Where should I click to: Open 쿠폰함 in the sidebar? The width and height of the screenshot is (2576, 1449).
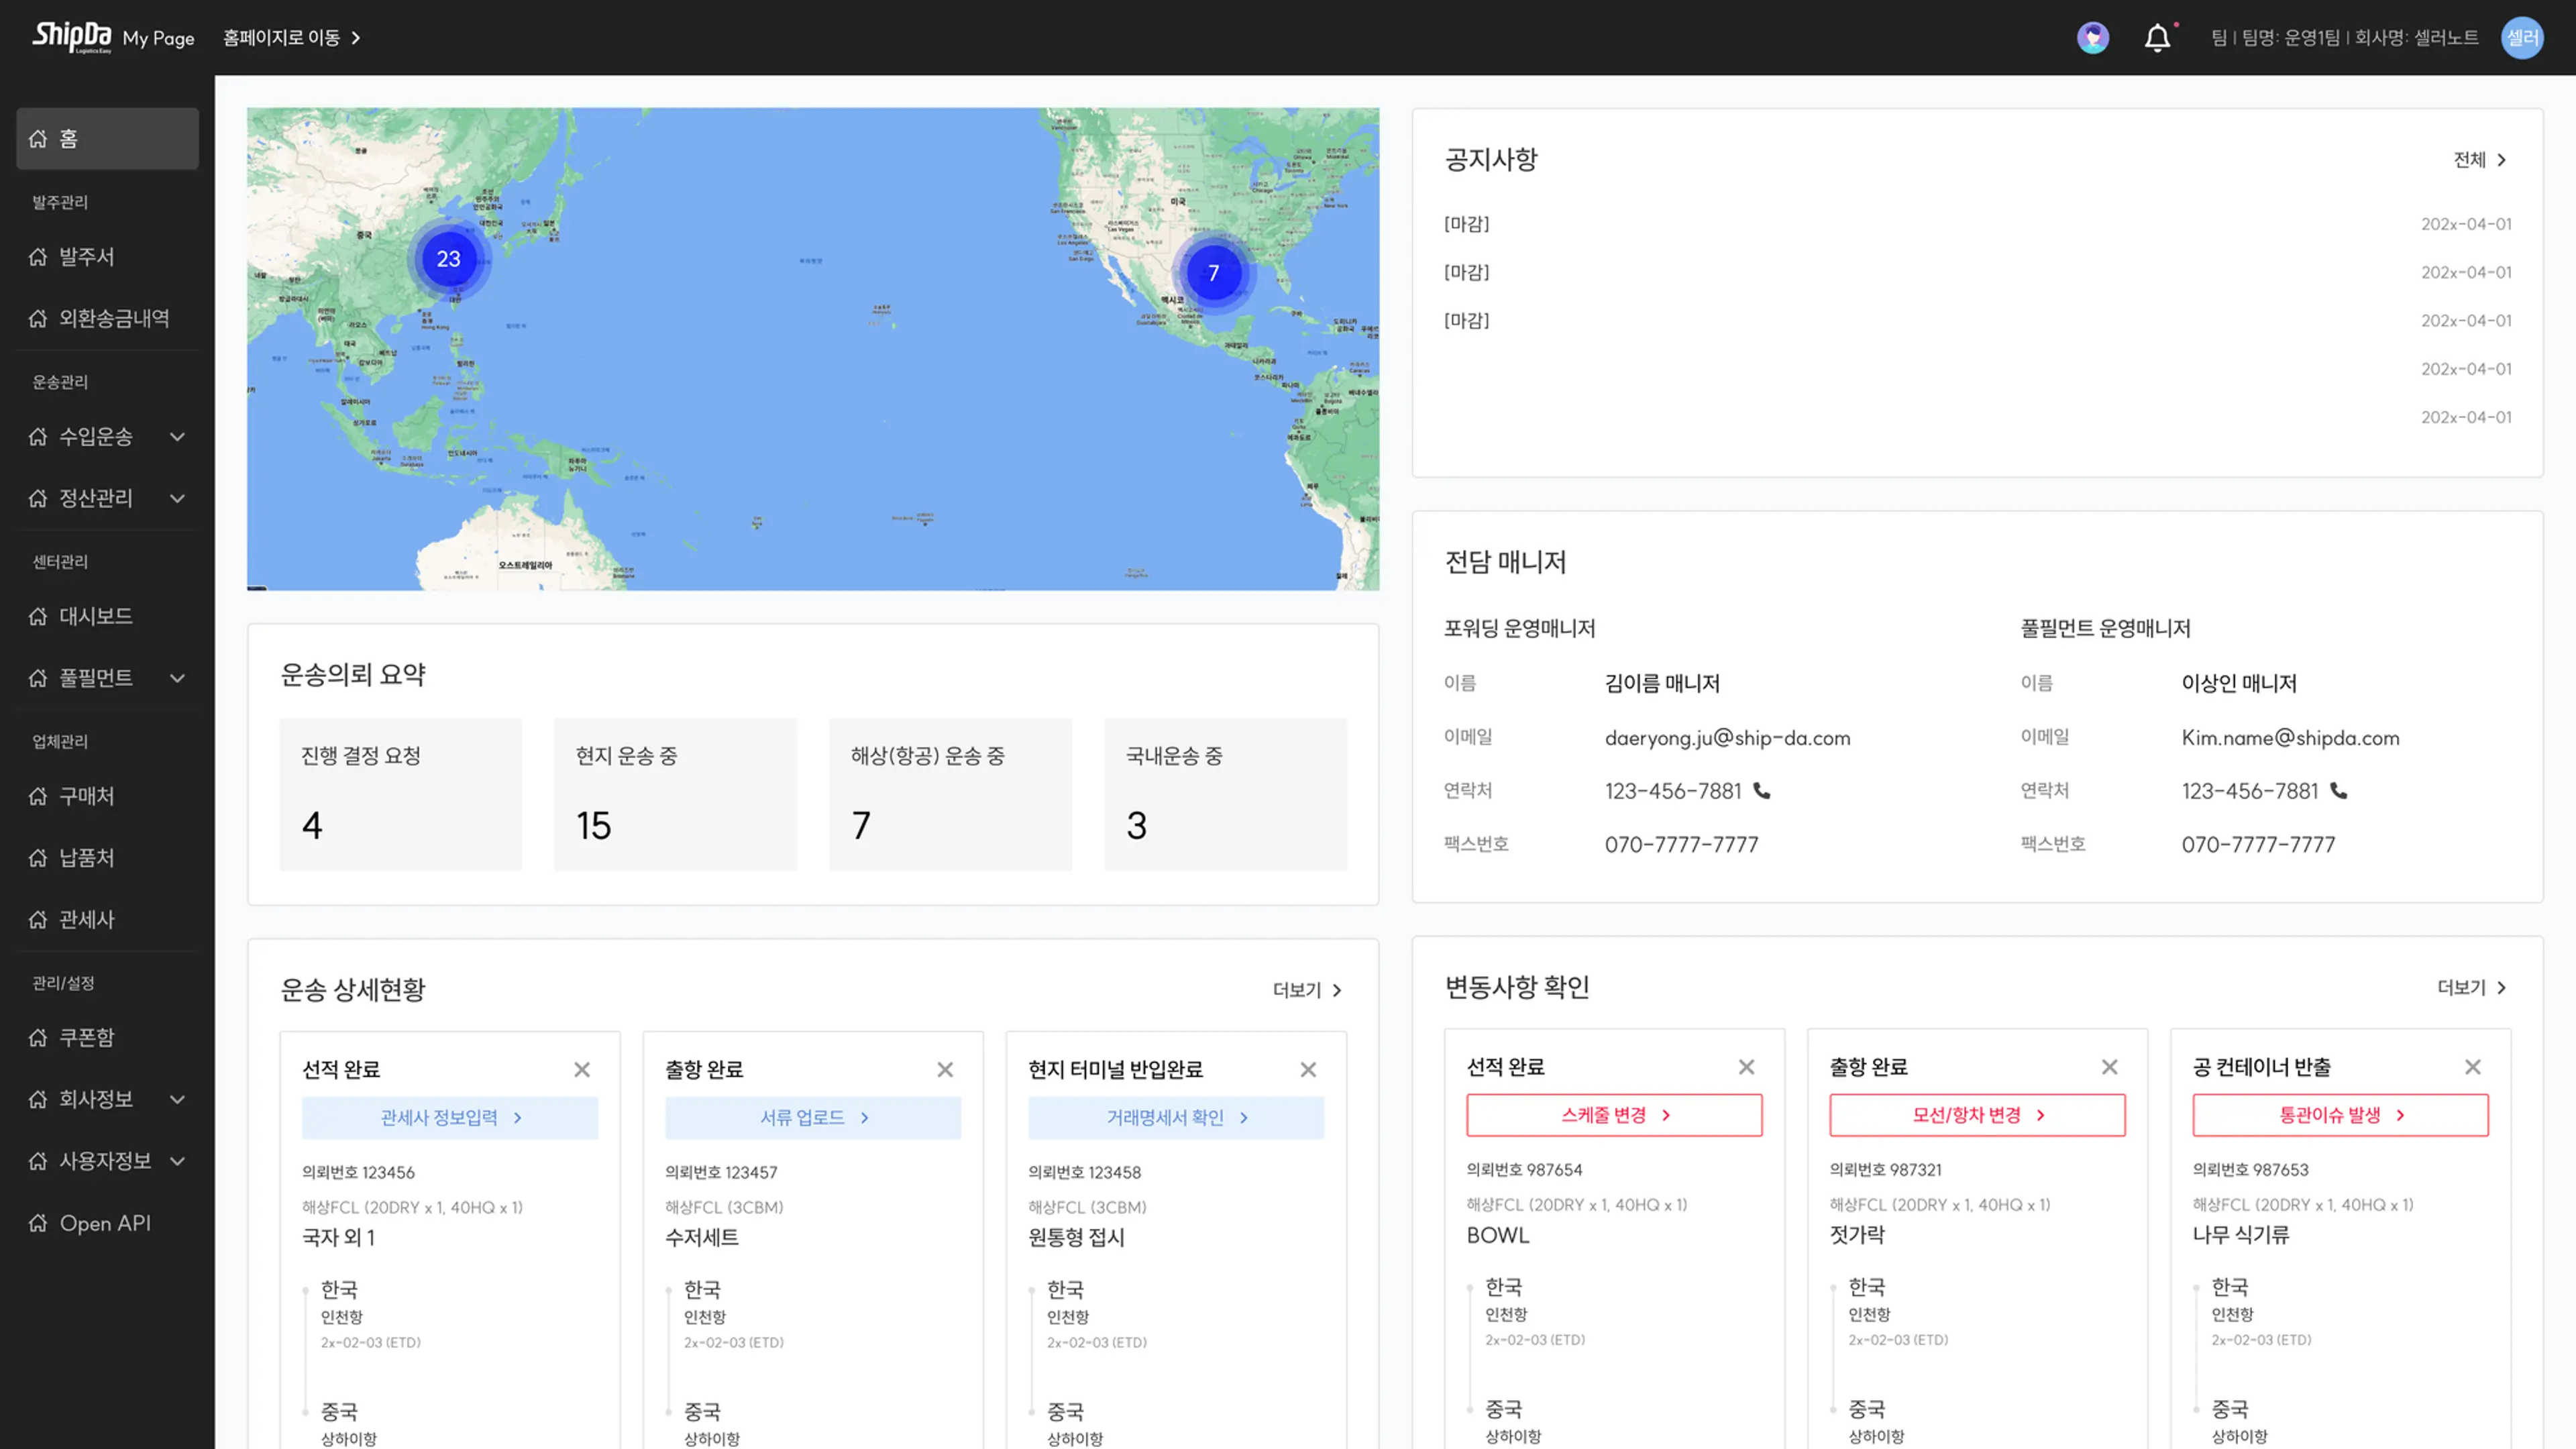[107, 1038]
